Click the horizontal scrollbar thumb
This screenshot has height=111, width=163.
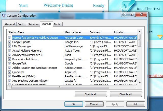click(x=60, y=87)
